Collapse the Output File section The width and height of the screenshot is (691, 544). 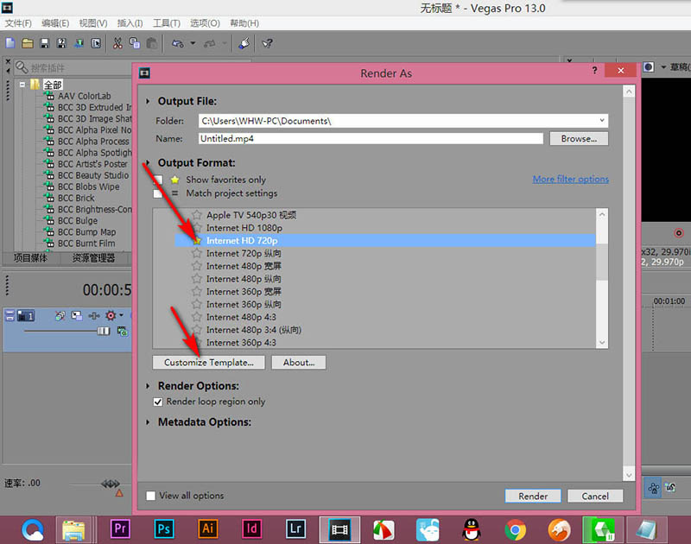tap(148, 101)
